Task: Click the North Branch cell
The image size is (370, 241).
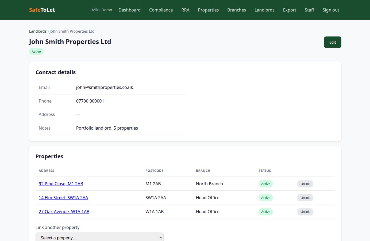Action: pos(209,184)
